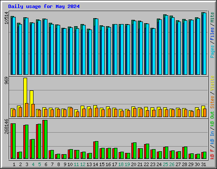Click the green kB Out bar for day 20
Screen dimensions: 217x169
click(x=135, y=150)
